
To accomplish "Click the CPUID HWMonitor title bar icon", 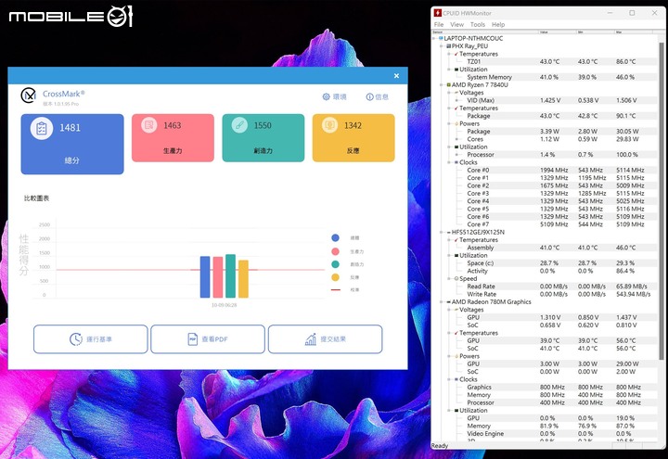I will 438,13.
